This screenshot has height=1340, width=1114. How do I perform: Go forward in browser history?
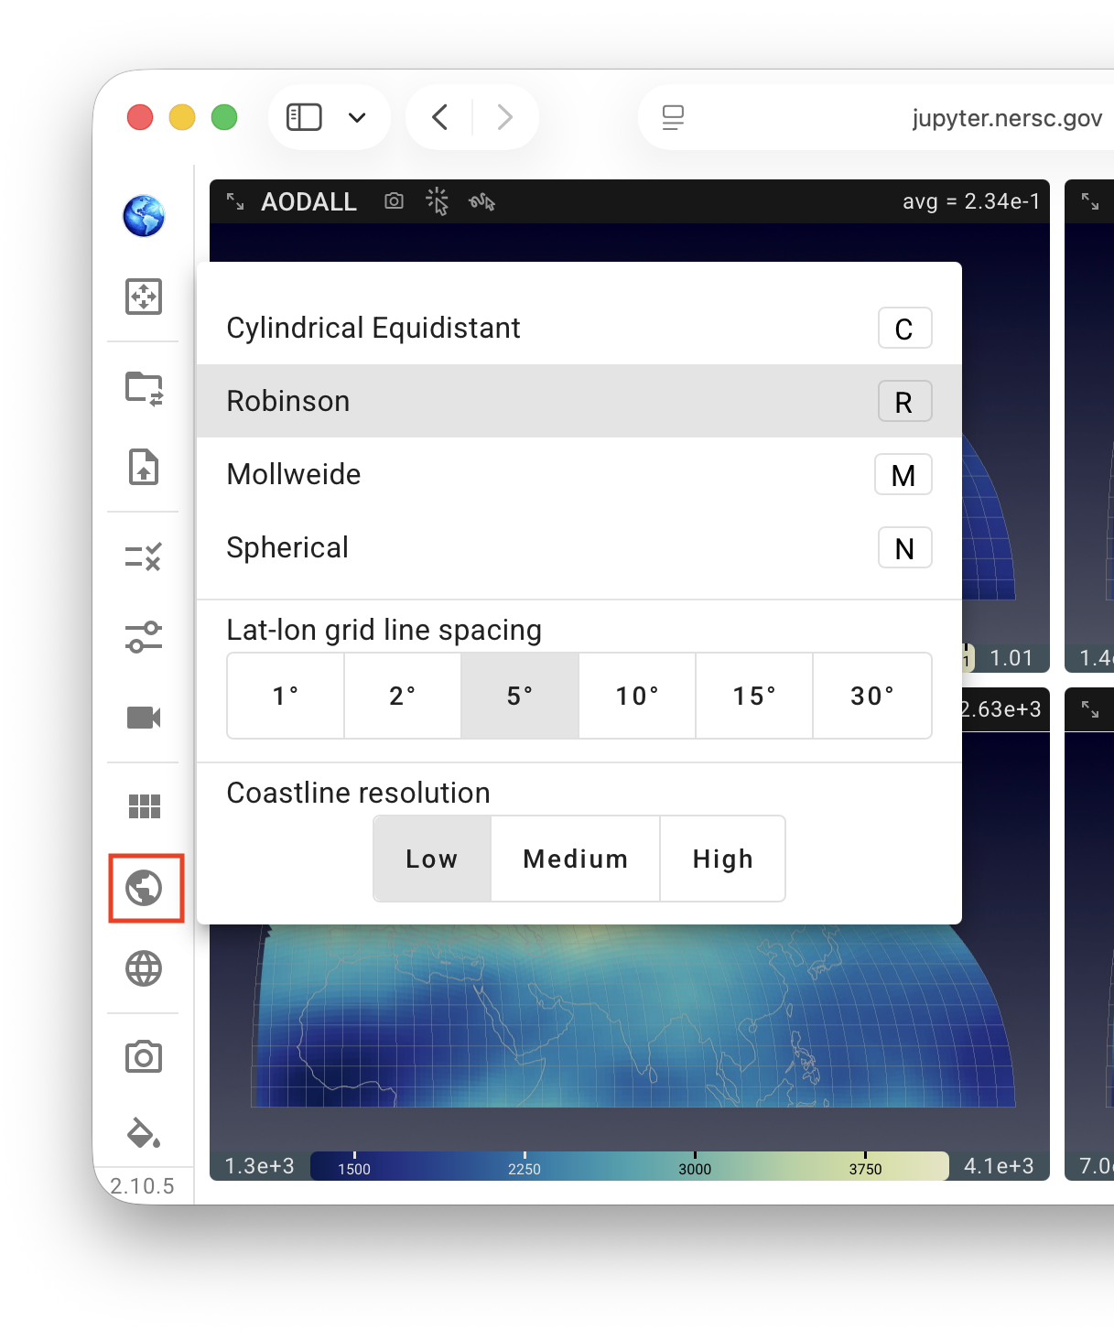[x=504, y=117]
